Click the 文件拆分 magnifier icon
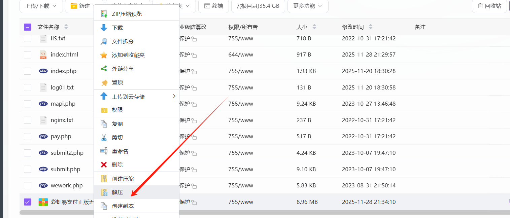 coord(104,41)
